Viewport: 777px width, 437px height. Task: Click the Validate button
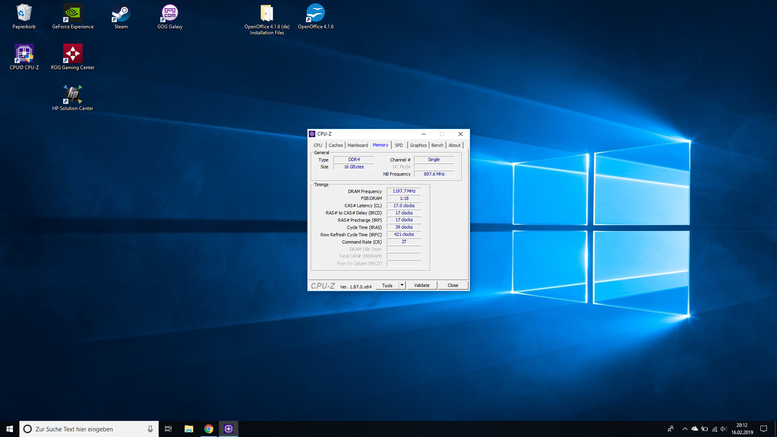tap(422, 285)
